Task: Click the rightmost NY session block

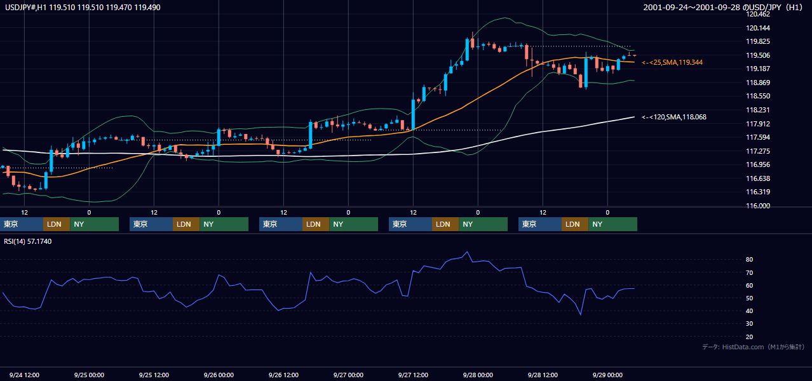Action: 612,224
